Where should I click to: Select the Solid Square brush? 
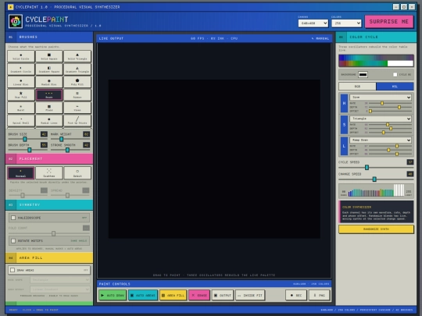click(x=49, y=56)
